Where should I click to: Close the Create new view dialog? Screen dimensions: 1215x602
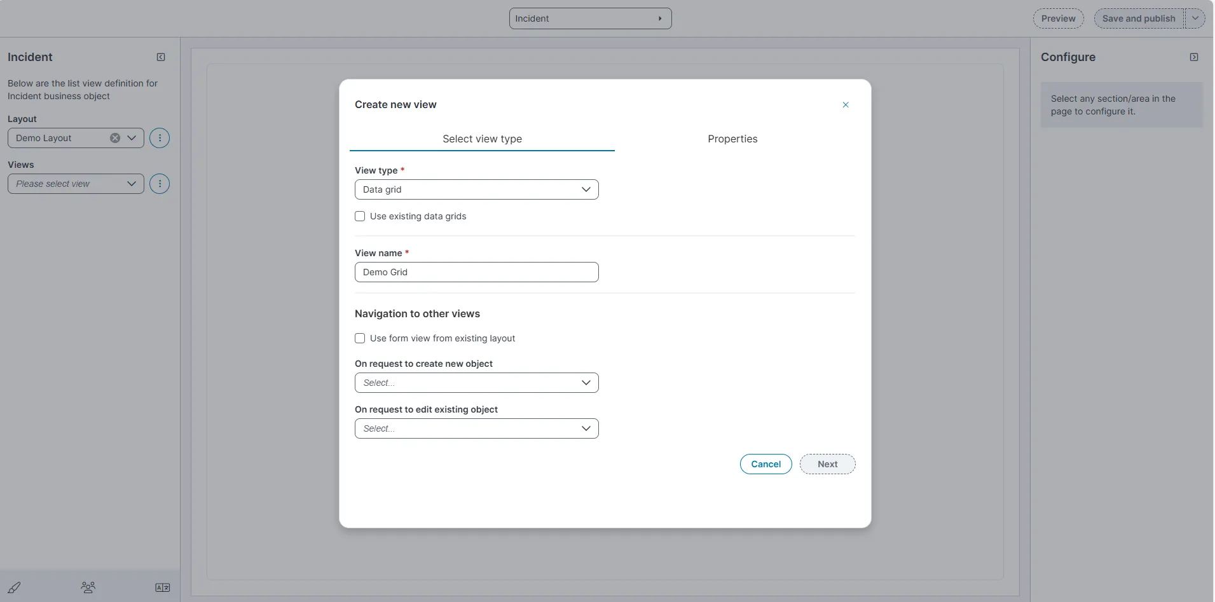[x=846, y=105]
